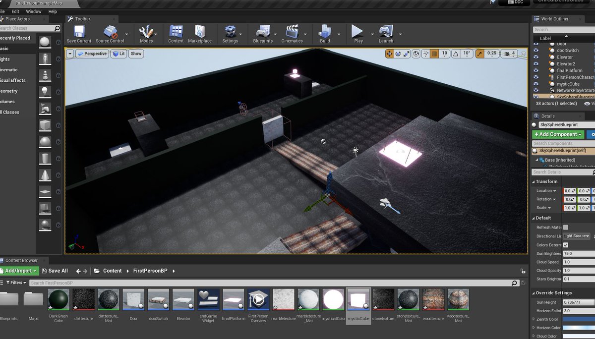Open the grid snap size 10 dropdown
This screenshot has width=595, height=339.
click(x=444, y=54)
